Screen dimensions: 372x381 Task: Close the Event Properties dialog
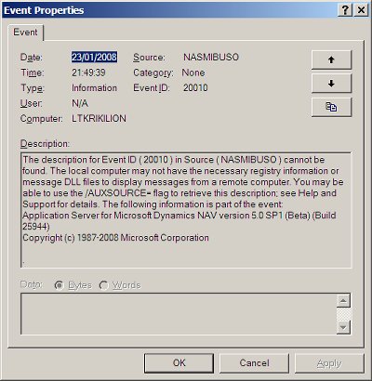[361, 10]
